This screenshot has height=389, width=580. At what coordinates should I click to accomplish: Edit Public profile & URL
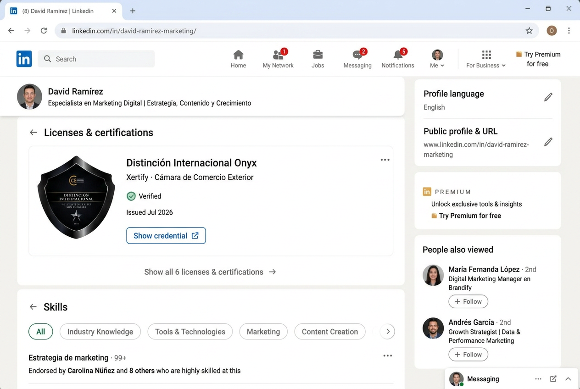548,142
